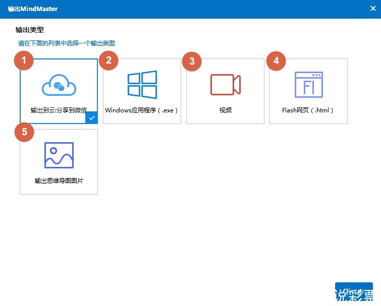Click the 'Windows应用程序 (.exe)' label

[142, 110]
